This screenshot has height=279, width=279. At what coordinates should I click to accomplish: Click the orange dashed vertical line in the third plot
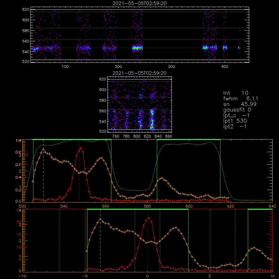43,171
